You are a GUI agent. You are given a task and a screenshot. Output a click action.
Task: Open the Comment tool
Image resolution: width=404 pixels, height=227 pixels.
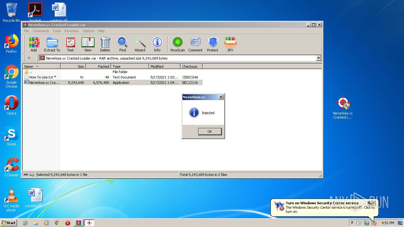[x=195, y=44]
